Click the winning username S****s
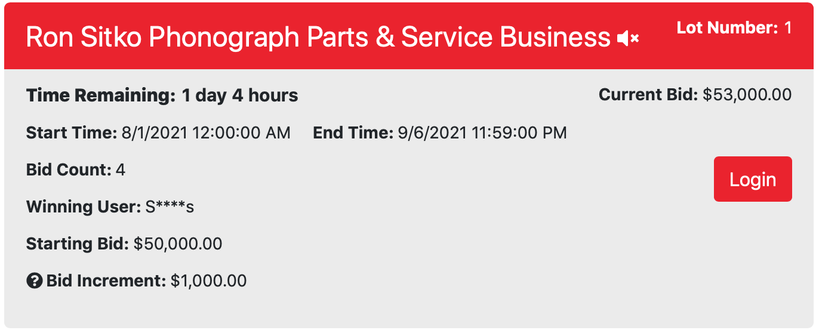This screenshot has width=819, height=333. (x=170, y=207)
